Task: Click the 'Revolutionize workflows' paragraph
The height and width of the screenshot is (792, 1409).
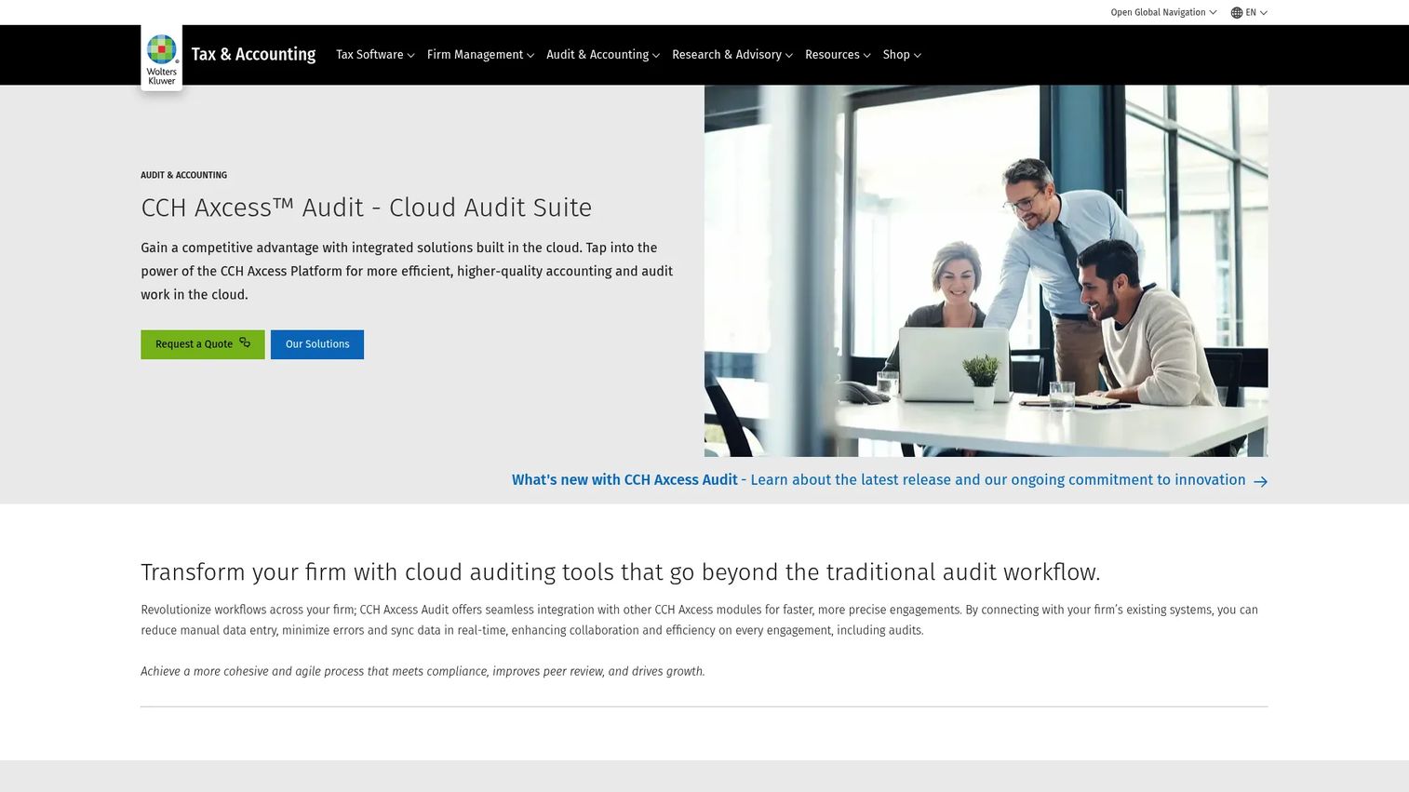Action: click(x=699, y=620)
